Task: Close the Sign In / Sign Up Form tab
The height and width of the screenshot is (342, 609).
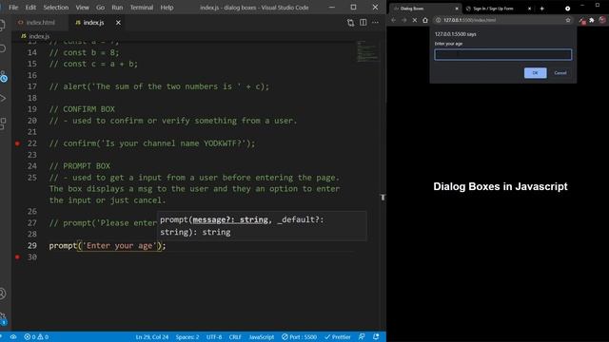Action: (529, 9)
